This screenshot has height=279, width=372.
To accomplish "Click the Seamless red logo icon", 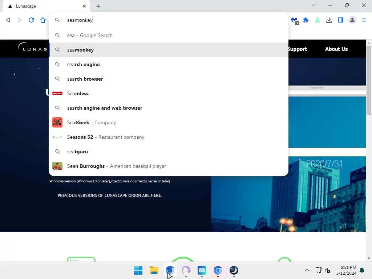I will (x=57, y=93).
